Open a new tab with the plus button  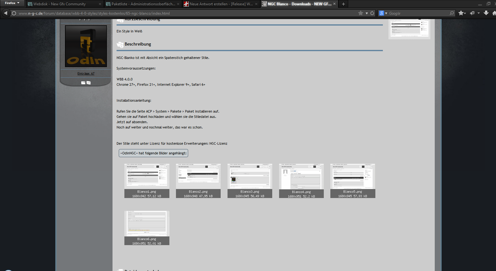point(343,4)
